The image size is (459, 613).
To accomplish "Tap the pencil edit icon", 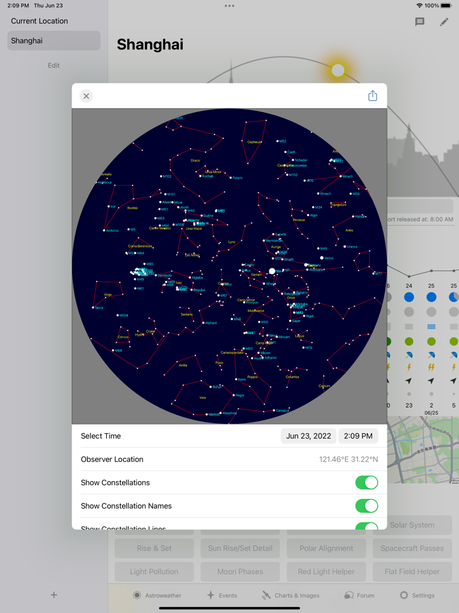I will pos(444,22).
